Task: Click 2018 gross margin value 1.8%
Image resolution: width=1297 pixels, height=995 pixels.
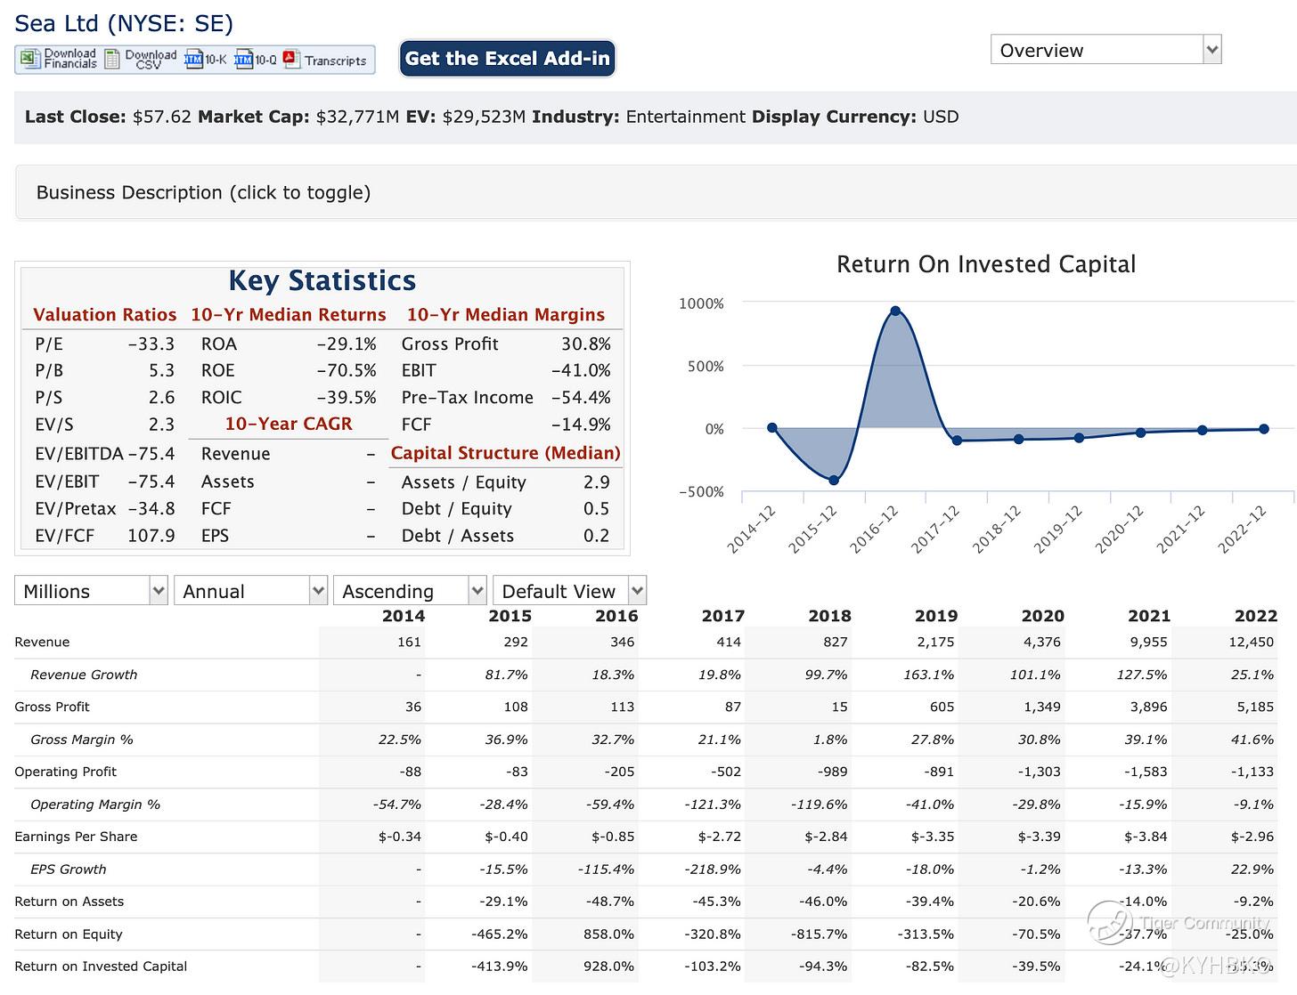Action: click(x=831, y=740)
